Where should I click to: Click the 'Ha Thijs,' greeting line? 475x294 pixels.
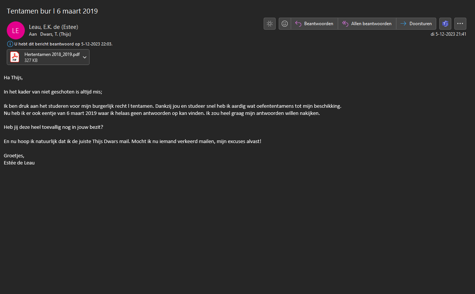13,78
